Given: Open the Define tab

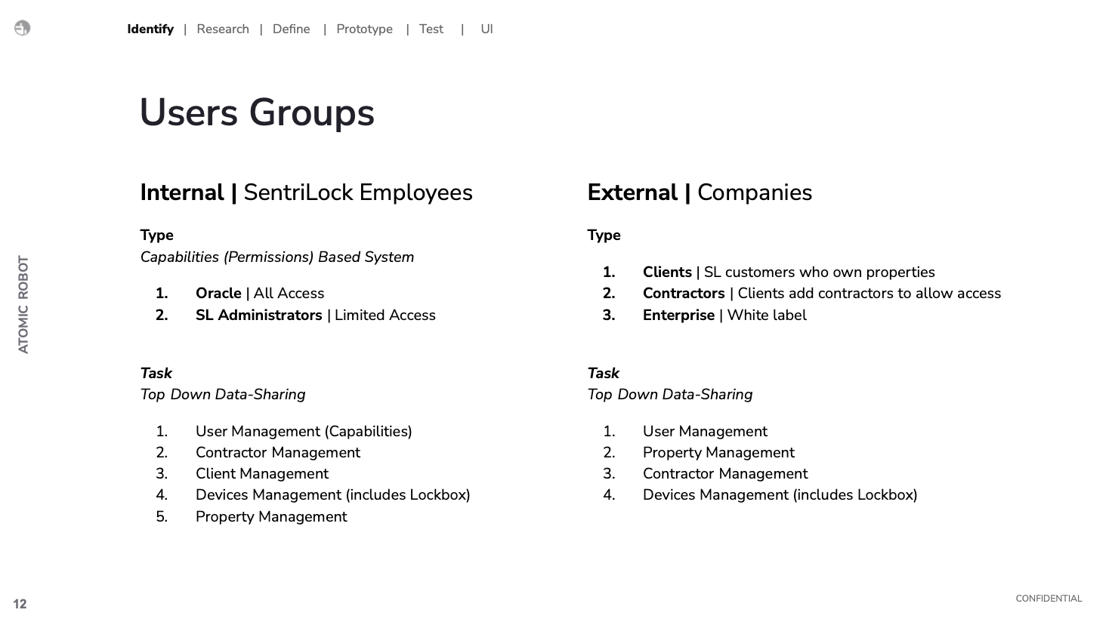Looking at the screenshot, I should coord(291,29).
